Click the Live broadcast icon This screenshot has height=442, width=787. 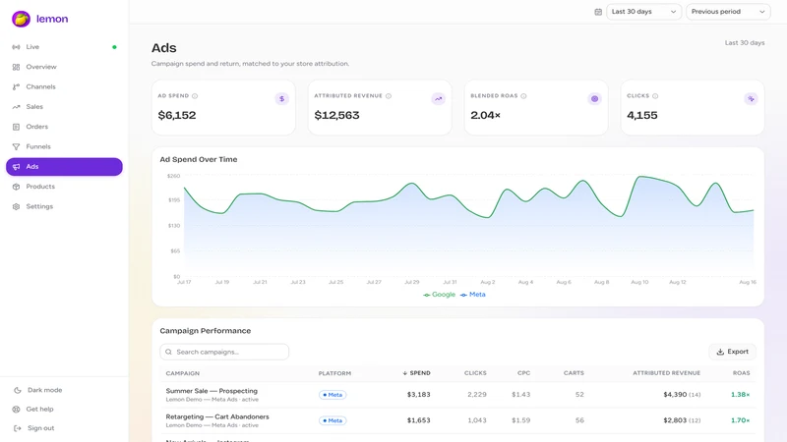click(x=16, y=47)
